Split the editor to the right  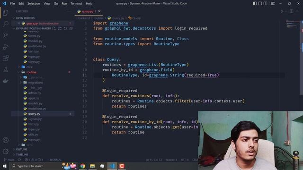(x=292, y=11)
